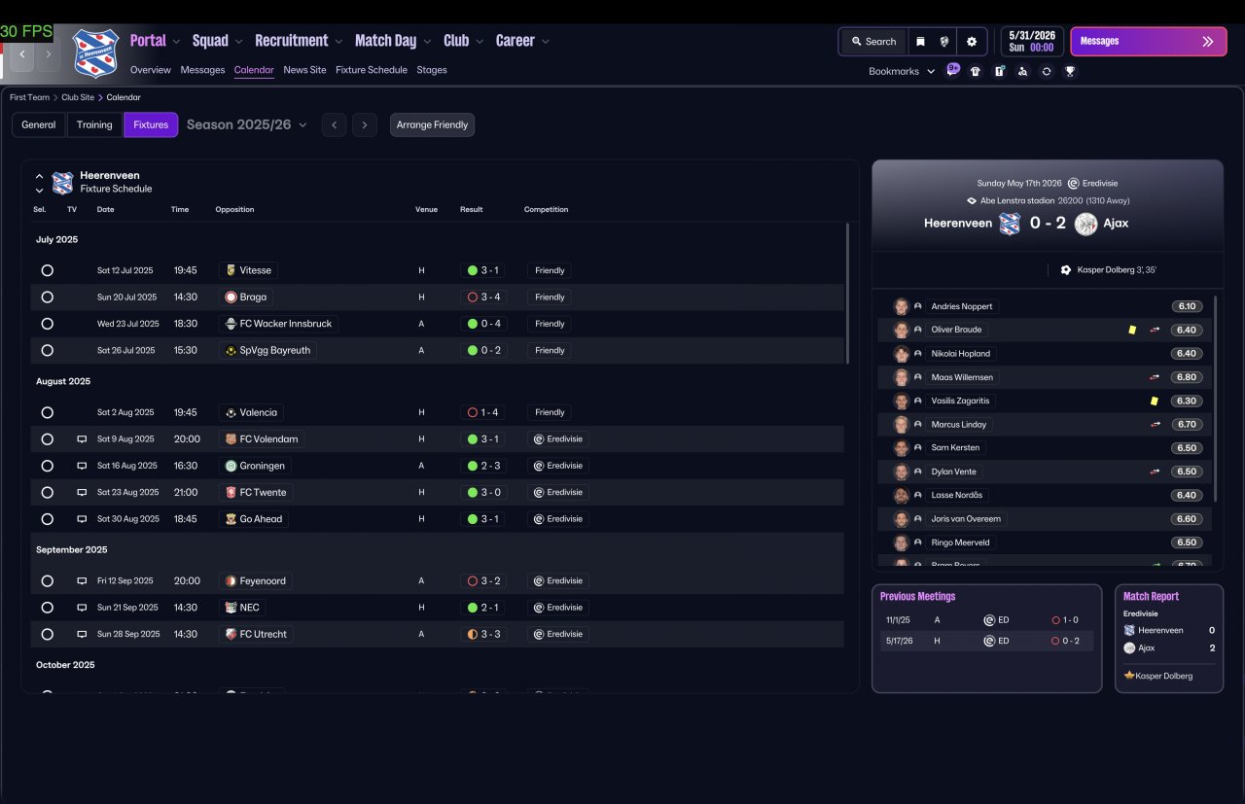Click the Heerenveen club badge in header
1245x804 pixels.
coord(95,52)
